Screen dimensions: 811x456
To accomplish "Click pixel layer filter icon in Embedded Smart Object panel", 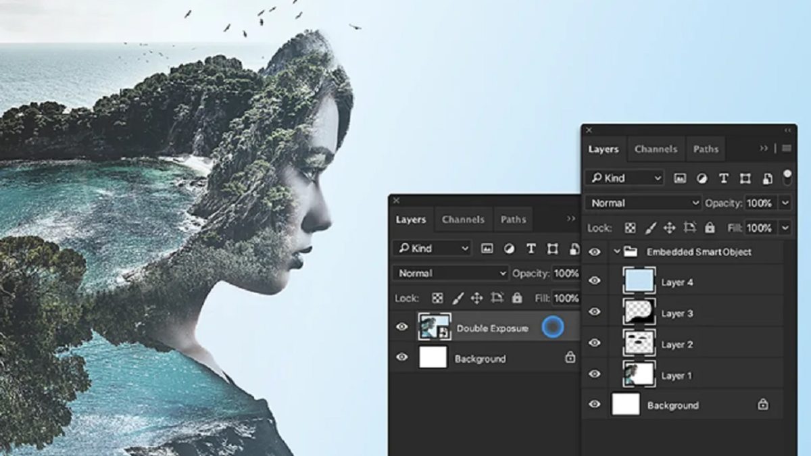I will pos(680,178).
